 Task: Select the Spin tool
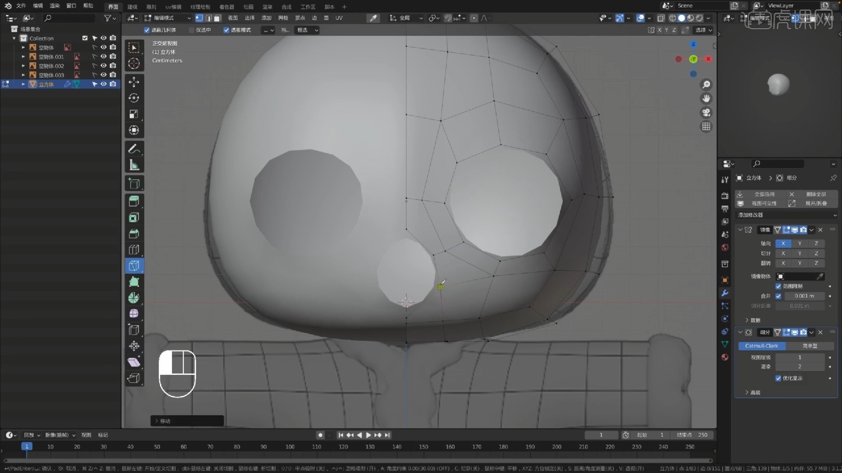(134, 298)
